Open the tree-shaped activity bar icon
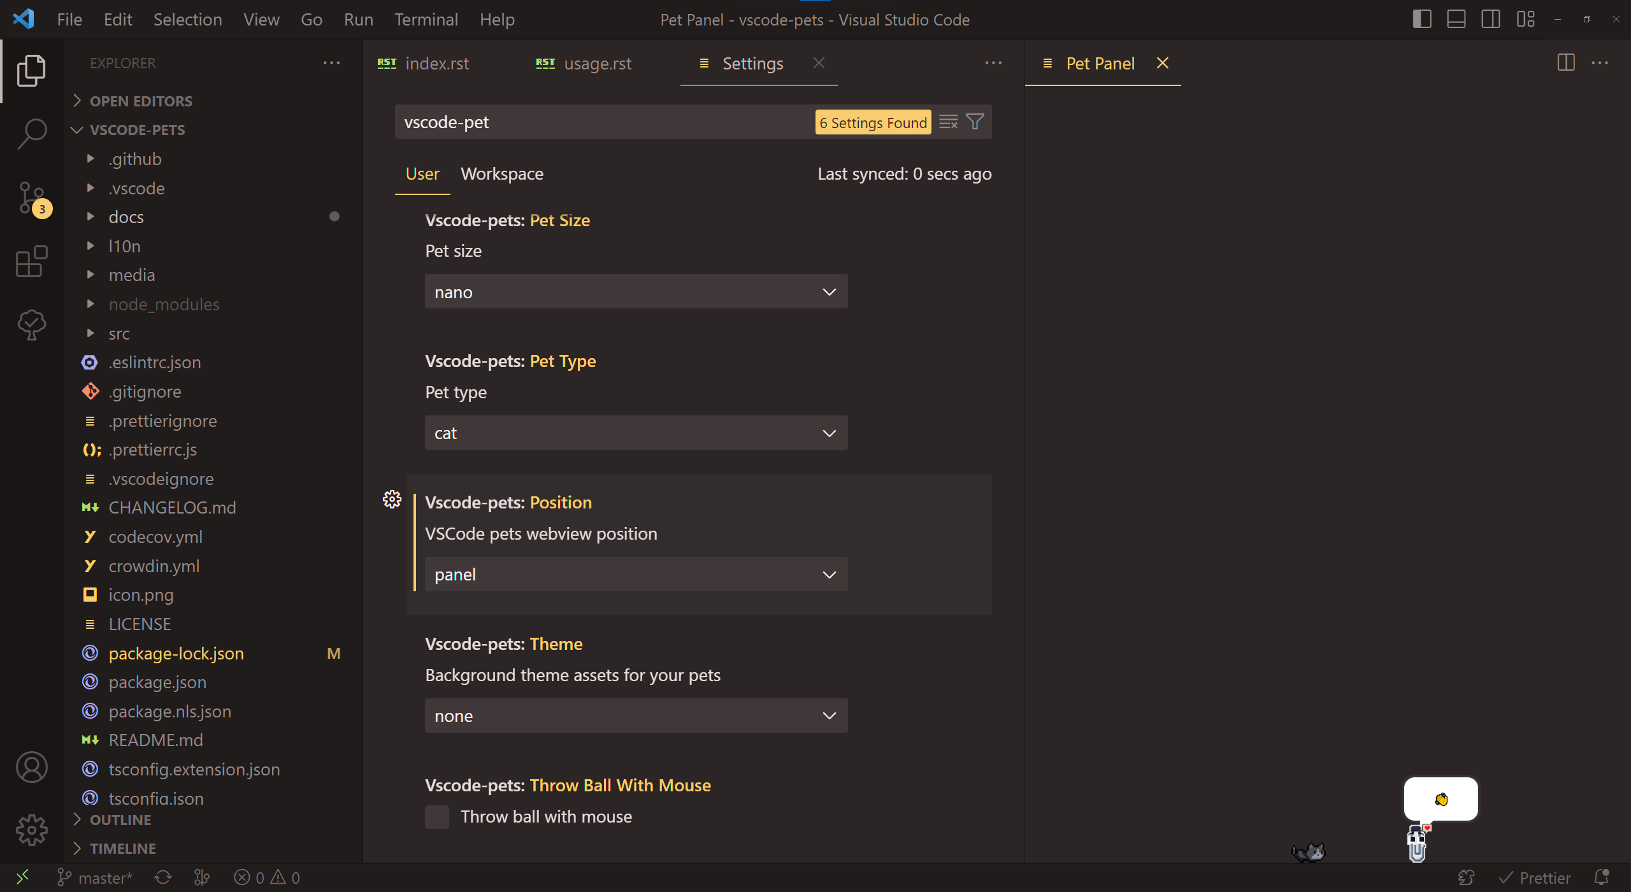Screen dimensions: 1631x892 point(31,325)
